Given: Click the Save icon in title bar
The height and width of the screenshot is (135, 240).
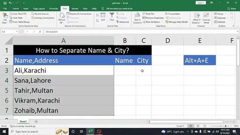Looking at the screenshot, I should (5, 3).
